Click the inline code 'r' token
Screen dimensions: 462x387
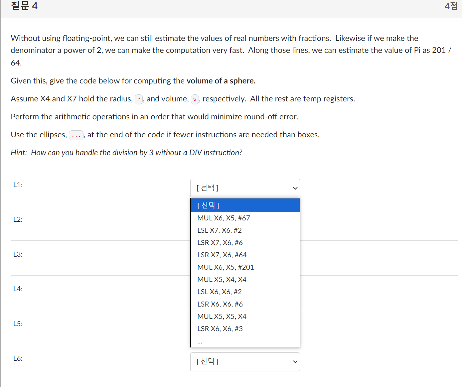point(139,99)
